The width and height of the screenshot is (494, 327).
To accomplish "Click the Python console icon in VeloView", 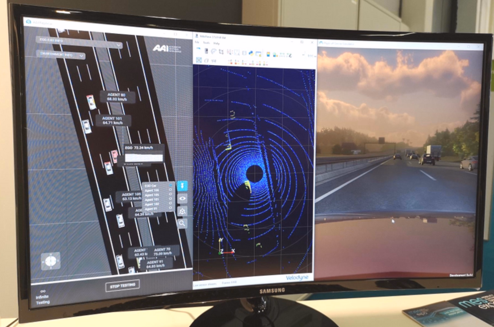I will click(251, 53).
